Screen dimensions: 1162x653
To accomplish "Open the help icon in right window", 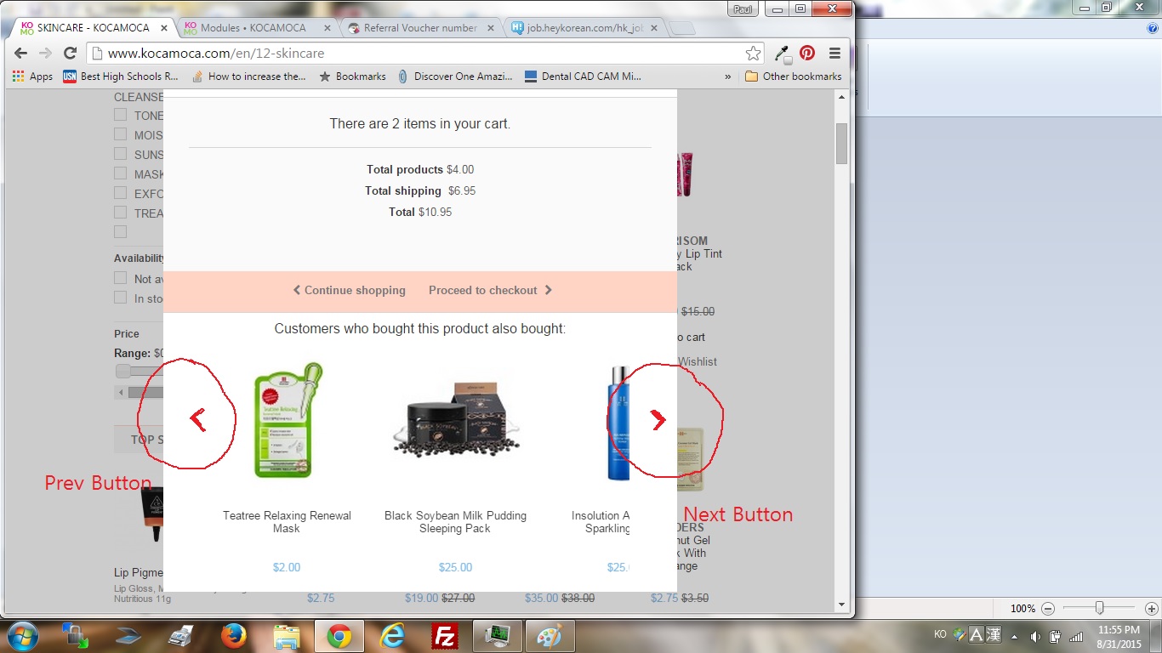I will tap(1153, 28).
